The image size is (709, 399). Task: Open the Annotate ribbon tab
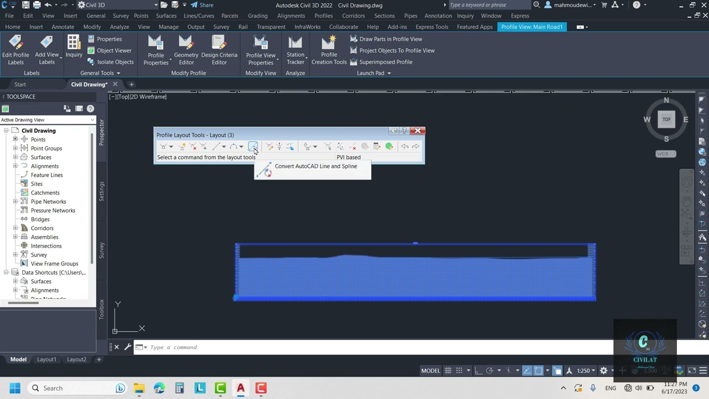(x=63, y=27)
